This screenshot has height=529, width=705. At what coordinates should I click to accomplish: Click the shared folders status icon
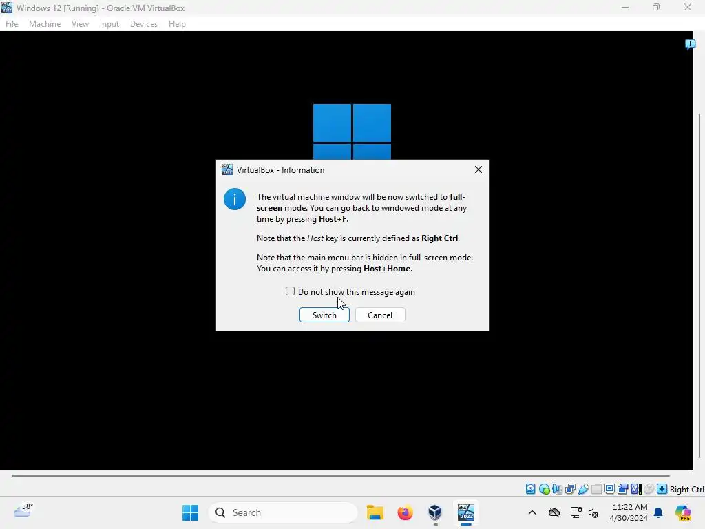597,489
